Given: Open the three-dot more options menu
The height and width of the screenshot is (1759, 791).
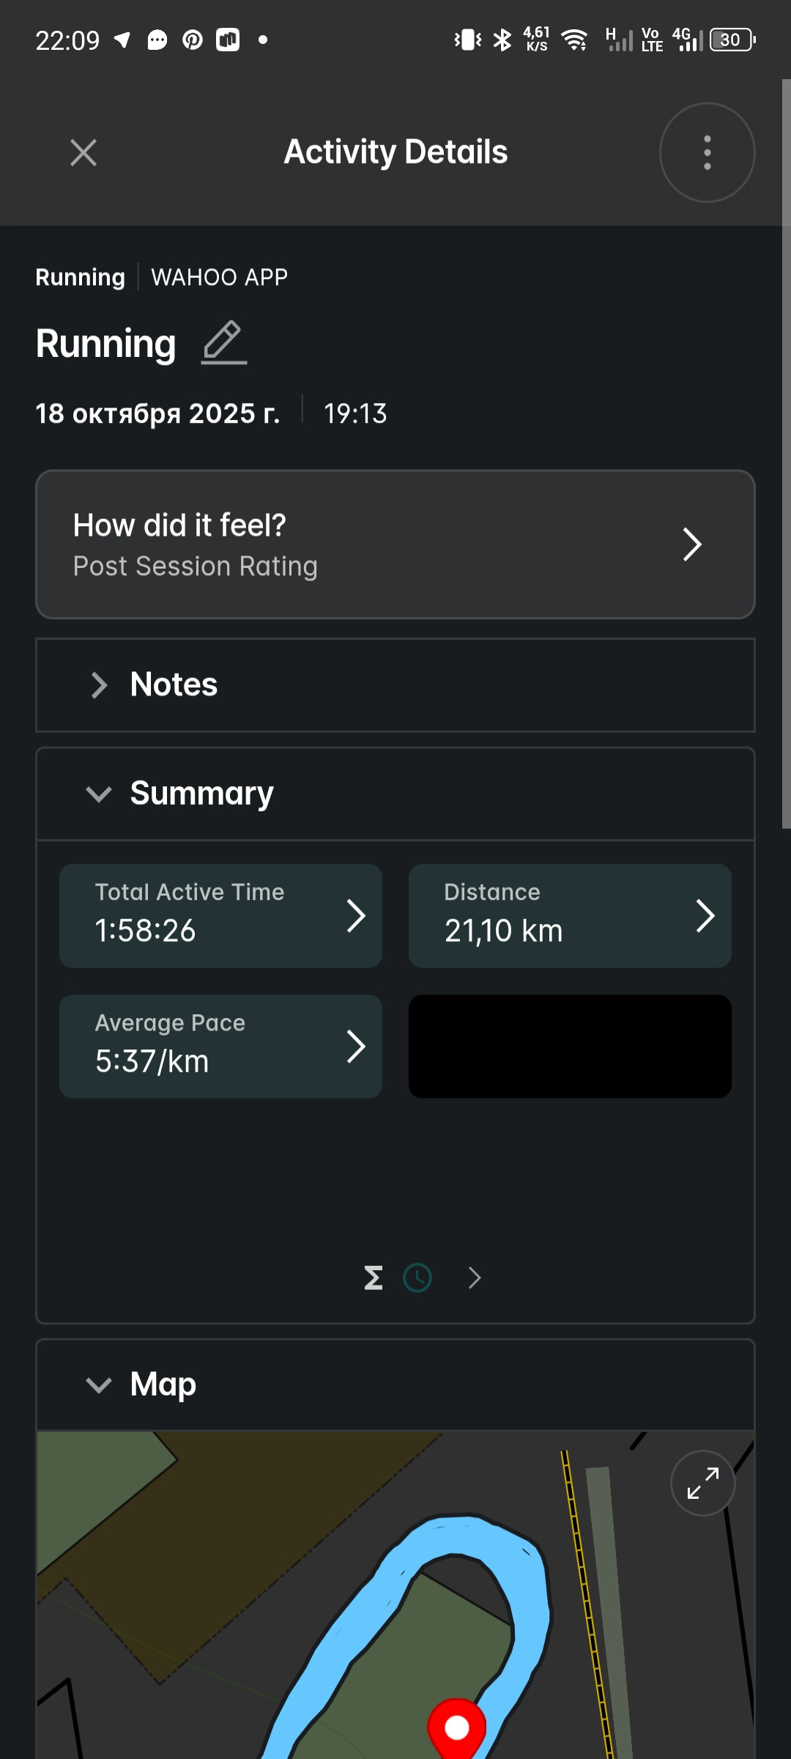Looking at the screenshot, I should pos(707,152).
